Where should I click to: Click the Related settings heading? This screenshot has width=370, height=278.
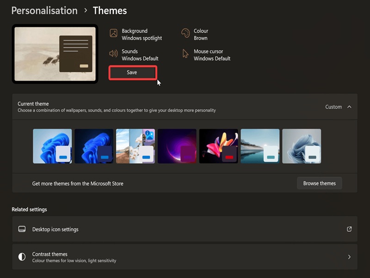pyautogui.click(x=29, y=209)
